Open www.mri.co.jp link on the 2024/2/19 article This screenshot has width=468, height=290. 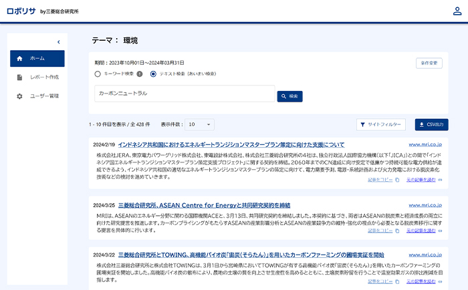[x=425, y=144]
